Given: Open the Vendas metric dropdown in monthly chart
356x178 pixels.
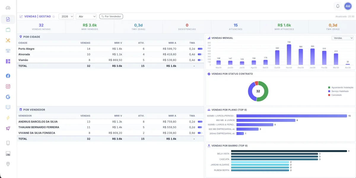Looking at the screenshot, I should coord(343,38).
